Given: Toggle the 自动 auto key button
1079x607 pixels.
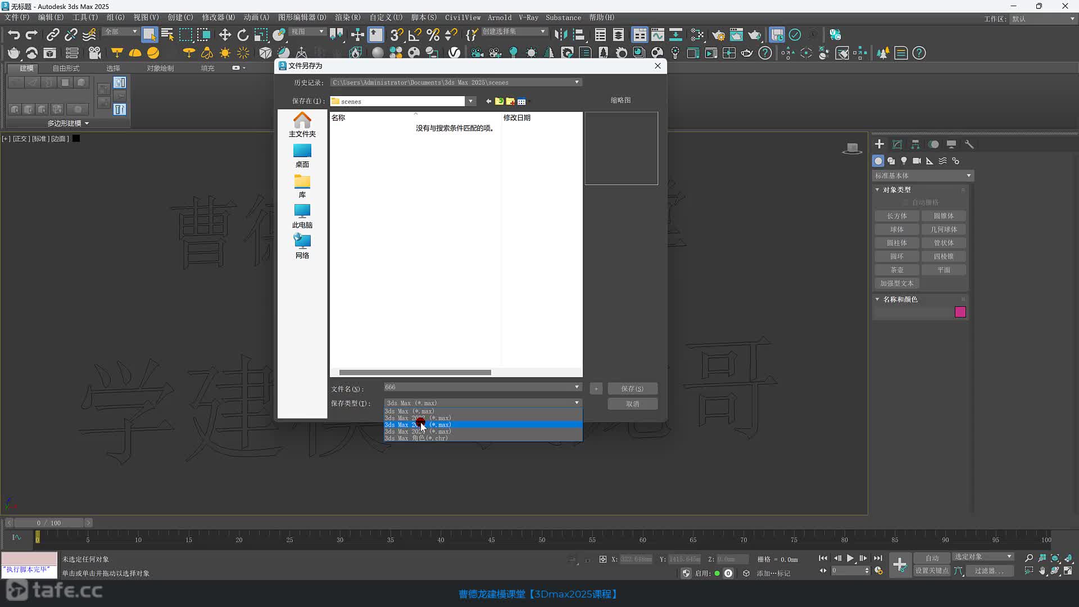Looking at the screenshot, I should coord(932,558).
